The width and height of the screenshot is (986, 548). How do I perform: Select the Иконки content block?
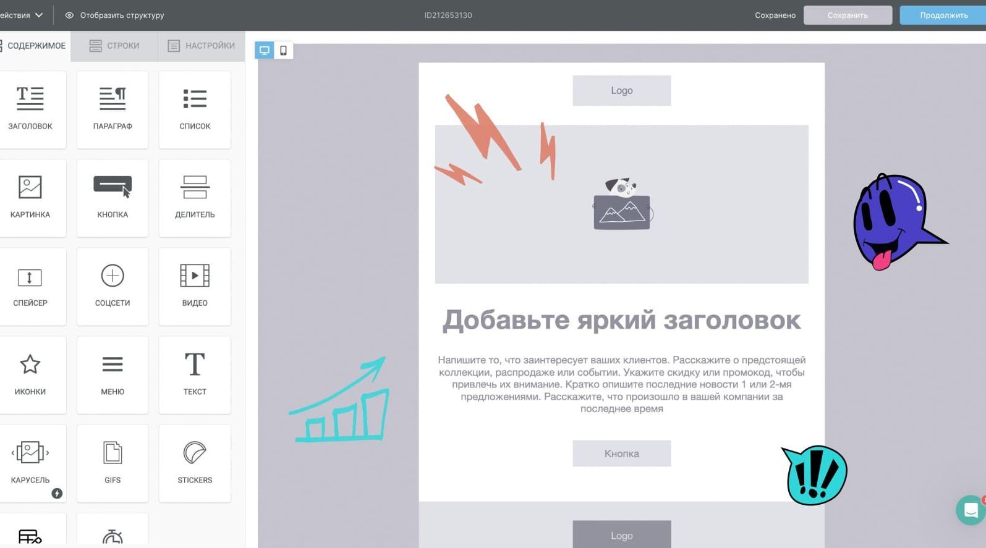(x=30, y=374)
